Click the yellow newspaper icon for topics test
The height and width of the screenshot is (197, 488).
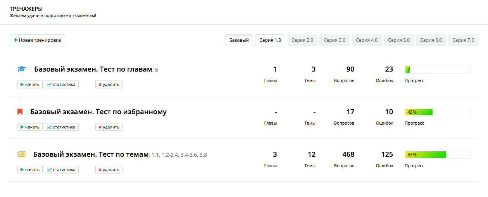coord(21,154)
